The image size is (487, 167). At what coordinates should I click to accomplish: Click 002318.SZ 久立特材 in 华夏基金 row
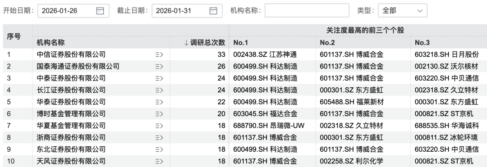point(352,126)
